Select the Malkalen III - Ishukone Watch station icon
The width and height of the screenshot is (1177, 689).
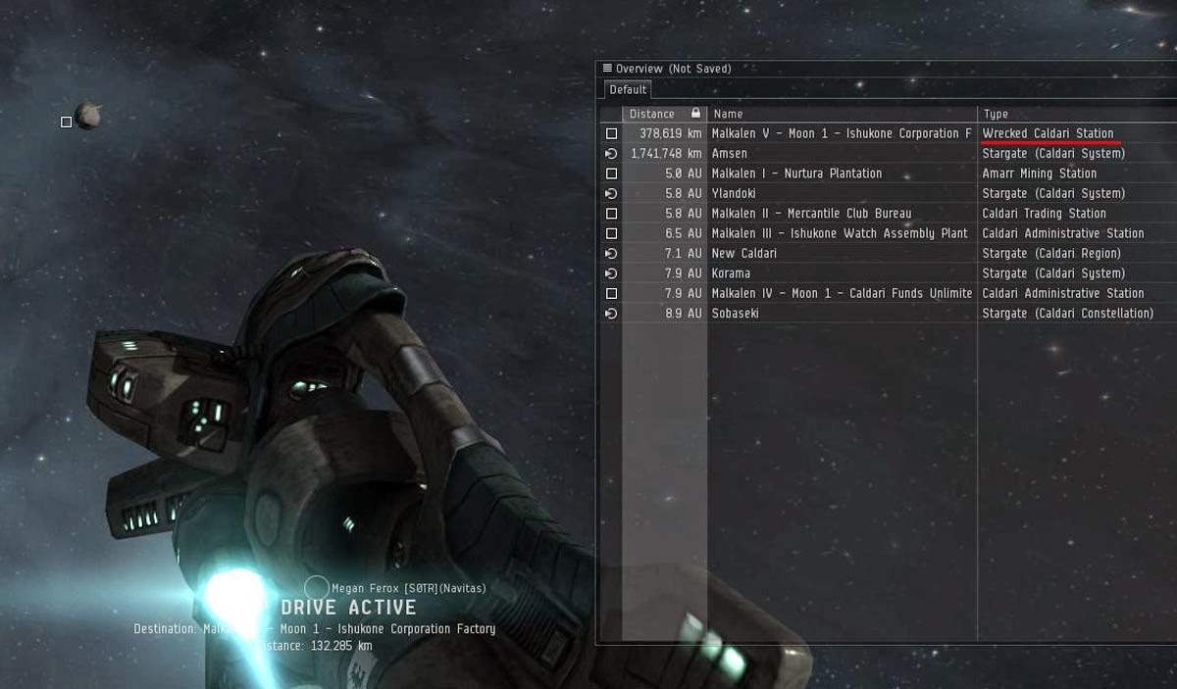[x=611, y=233]
